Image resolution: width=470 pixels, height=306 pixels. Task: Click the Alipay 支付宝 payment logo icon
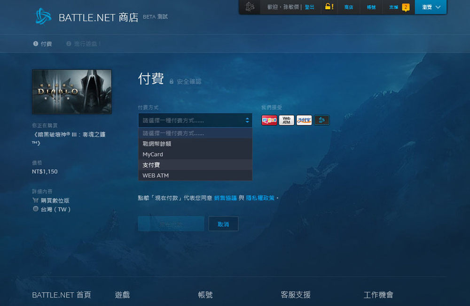304,120
